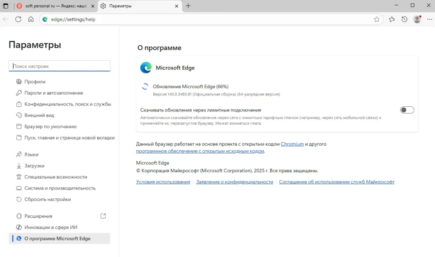The image size is (435, 257).
Task: Open a new tab with plus button
Action: coord(188,6)
